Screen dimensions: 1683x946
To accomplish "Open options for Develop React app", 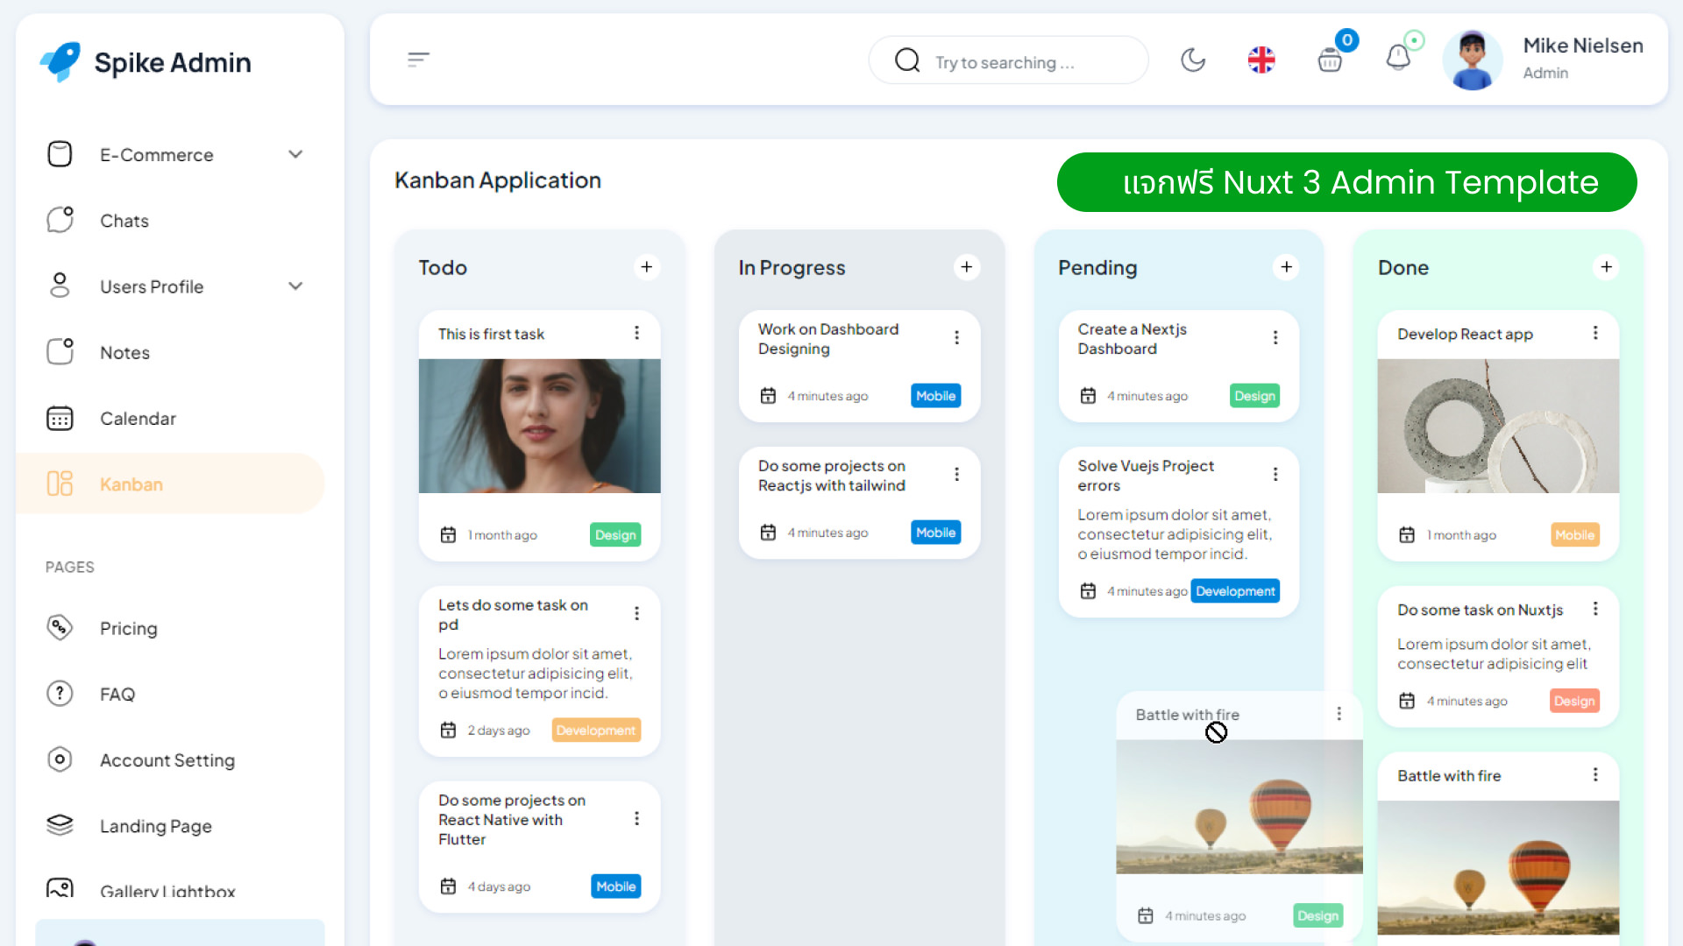I will click(x=1595, y=333).
